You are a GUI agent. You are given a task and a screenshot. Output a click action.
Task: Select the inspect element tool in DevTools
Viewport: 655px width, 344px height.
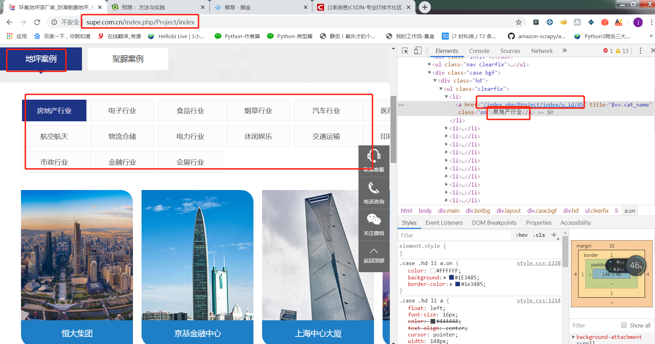[x=405, y=51]
